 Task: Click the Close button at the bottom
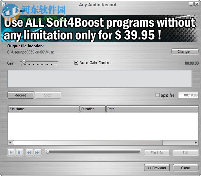[186, 168]
